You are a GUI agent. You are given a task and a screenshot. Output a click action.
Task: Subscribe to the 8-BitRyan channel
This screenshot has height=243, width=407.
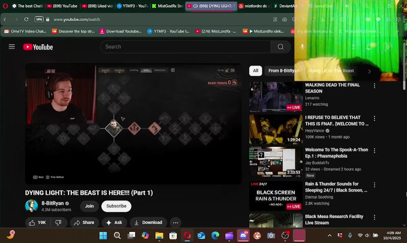(116, 206)
